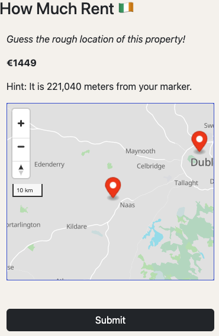Click the Kildare town label
This screenshot has height=336, width=219.
(76, 227)
